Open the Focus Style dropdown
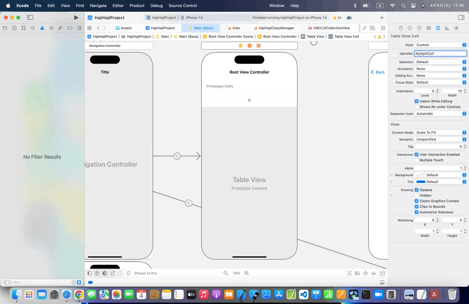The width and height of the screenshot is (469, 304). (440, 82)
